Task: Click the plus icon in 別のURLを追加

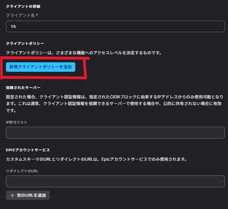Action: coord(12,195)
